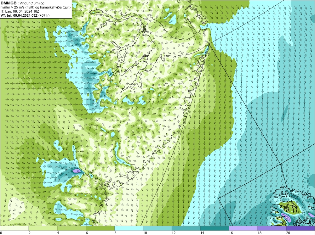
Task: Click the 18–20 m/s purple legend swatch
Action: point(272,228)
